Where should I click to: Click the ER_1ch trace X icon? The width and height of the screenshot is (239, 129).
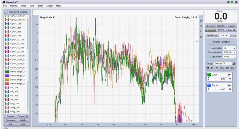point(7,87)
